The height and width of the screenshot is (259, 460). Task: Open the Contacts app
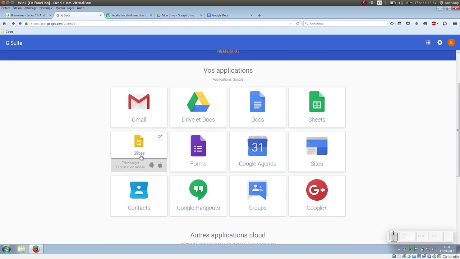click(x=139, y=196)
